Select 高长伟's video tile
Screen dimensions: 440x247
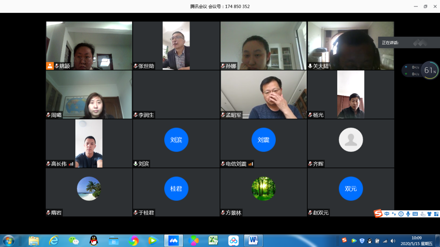(x=89, y=143)
